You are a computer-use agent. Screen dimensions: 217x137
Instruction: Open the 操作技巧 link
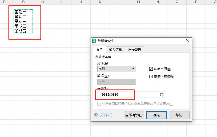click(106, 115)
